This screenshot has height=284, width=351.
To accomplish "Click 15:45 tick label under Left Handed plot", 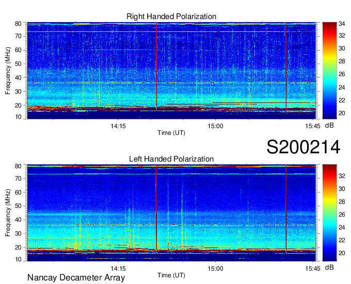I will 312,269.
